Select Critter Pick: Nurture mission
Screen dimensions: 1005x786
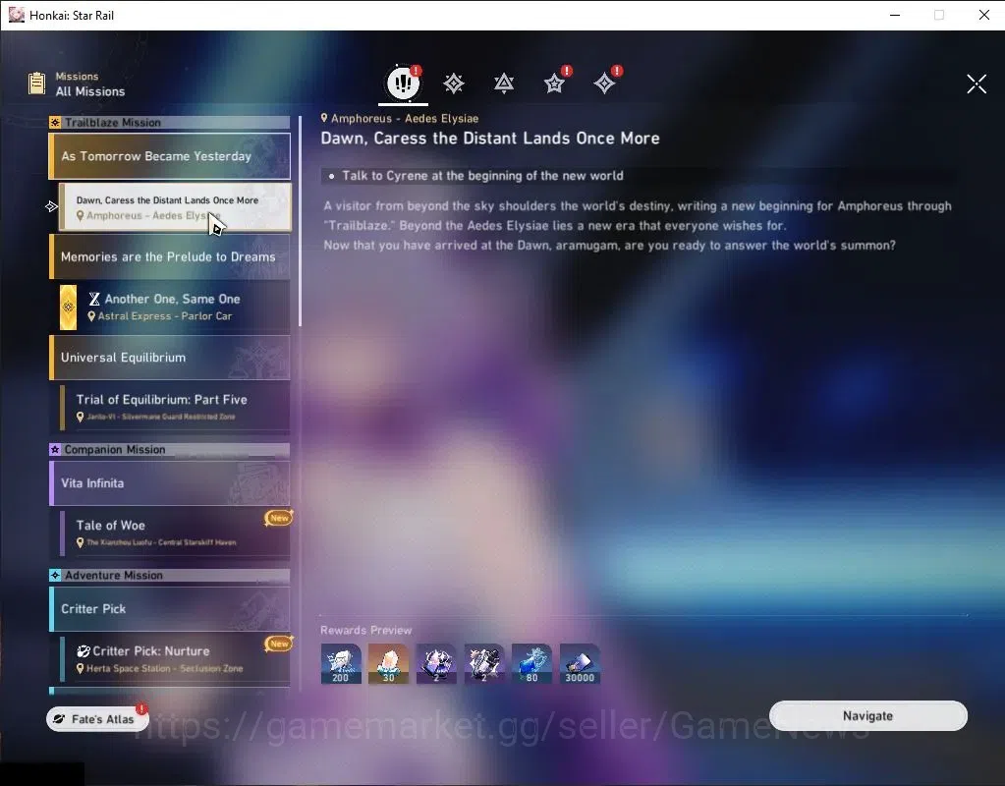tap(174, 658)
